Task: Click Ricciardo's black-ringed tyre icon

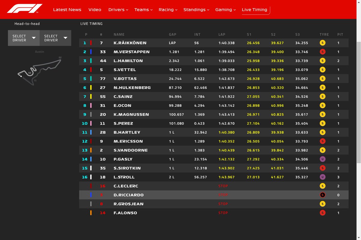Action: pos(322,195)
